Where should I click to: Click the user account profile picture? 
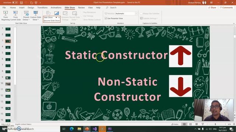coord(204,3)
